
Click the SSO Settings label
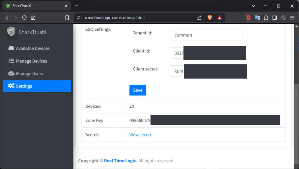click(x=98, y=29)
